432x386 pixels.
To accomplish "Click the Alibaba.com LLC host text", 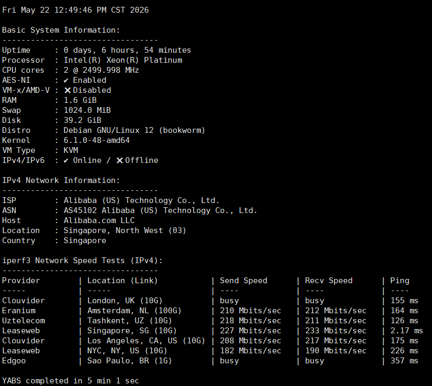I will (x=99, y=220).
